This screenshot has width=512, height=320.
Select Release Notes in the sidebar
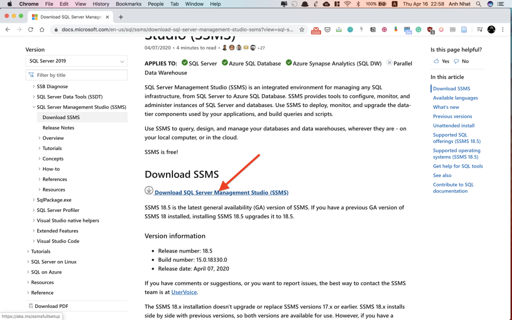click(x=58, y=127)
